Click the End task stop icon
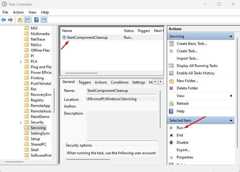The height and width of the screenshot is (172, 240). coord(172,135)
